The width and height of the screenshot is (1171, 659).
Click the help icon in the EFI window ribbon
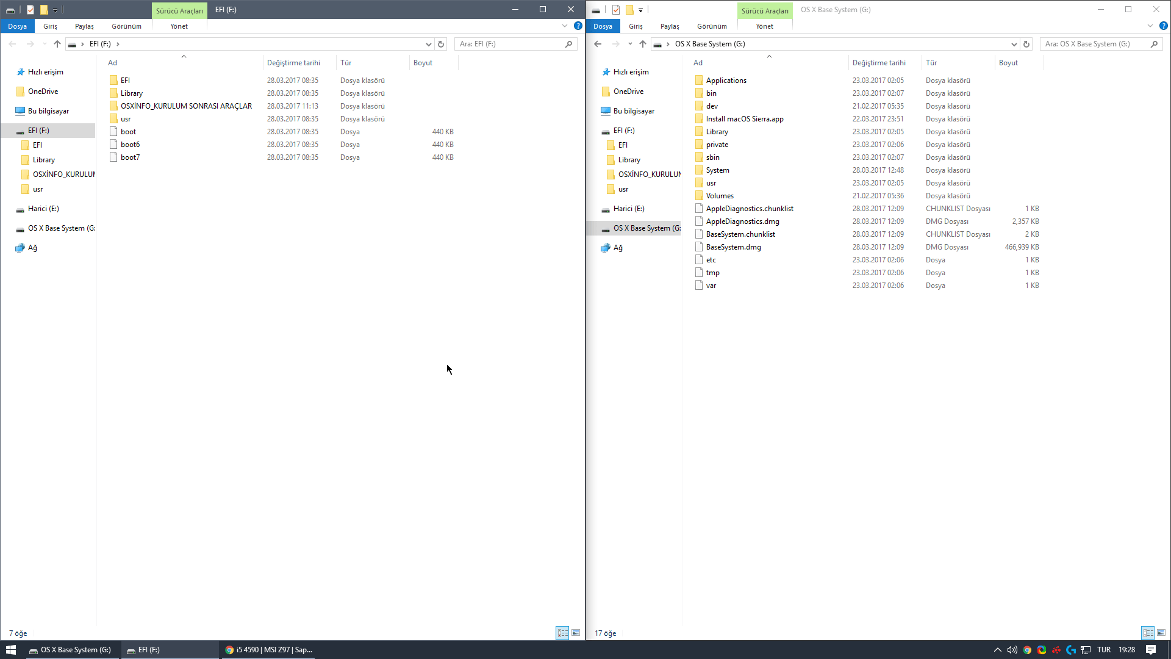click(578, 26)
